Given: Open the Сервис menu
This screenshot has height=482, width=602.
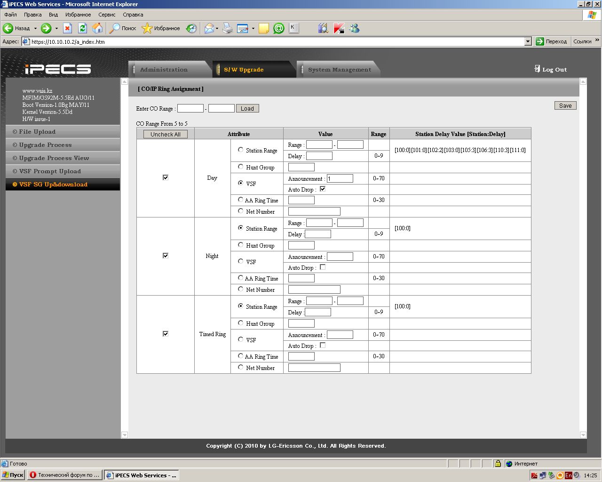Looking at the screenshot, I should pyautogui.click(x=107, y=15).
